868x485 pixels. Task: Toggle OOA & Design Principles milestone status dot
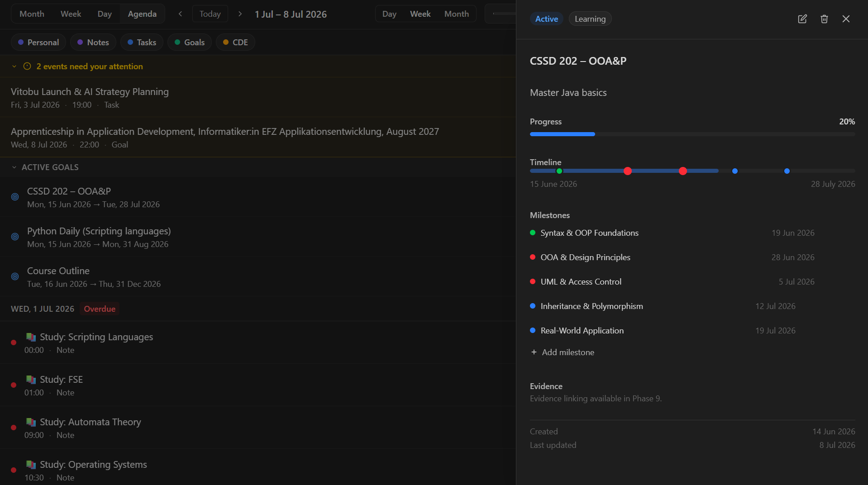tap(533, 257)
